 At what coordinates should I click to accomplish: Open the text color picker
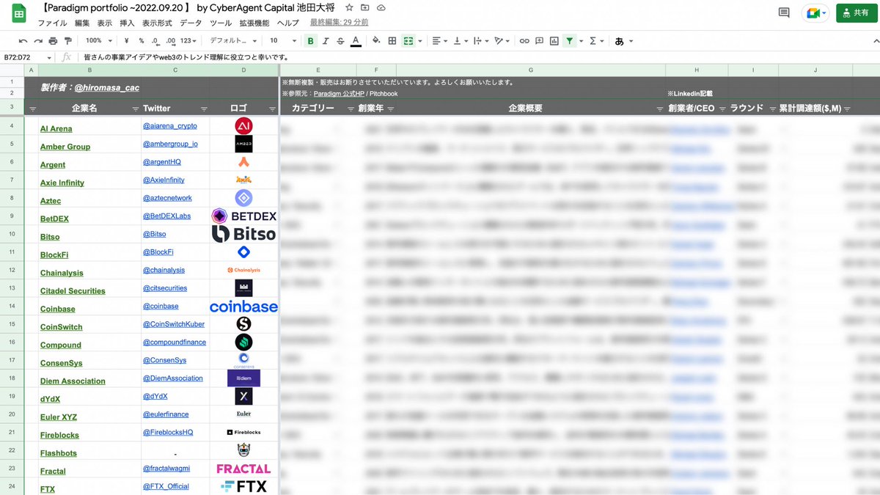click(356, 41)
